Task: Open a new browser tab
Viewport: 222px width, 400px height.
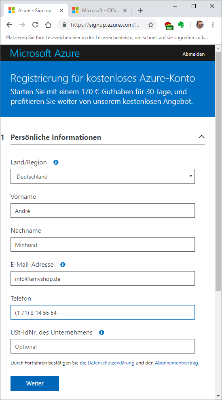Action: (x=140, y=11)
